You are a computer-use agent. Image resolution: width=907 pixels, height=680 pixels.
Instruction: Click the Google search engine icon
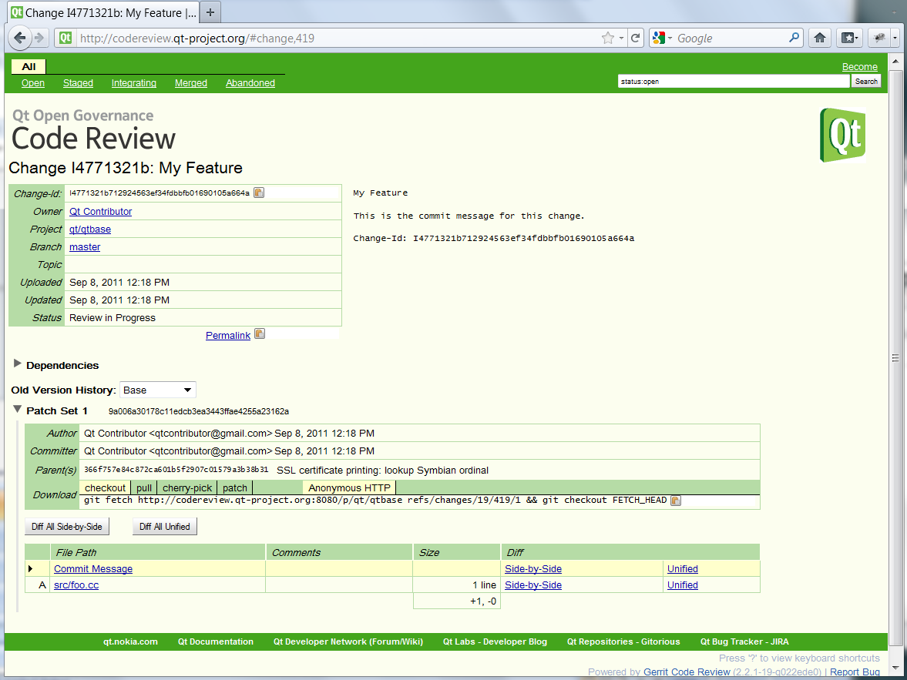click(658, 39)
